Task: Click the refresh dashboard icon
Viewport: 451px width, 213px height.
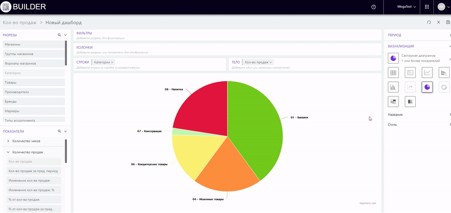Action: (x=429, y=22)
